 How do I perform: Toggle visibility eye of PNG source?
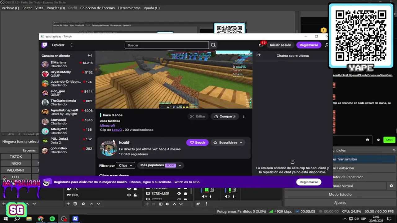coord(129,195)
